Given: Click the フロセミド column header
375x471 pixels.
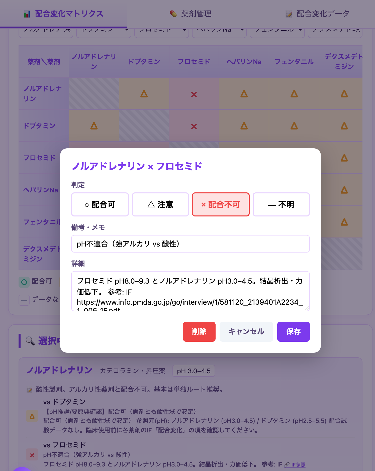Looking at the screenshot, I should pyautogui.click(x=194, y=61).
